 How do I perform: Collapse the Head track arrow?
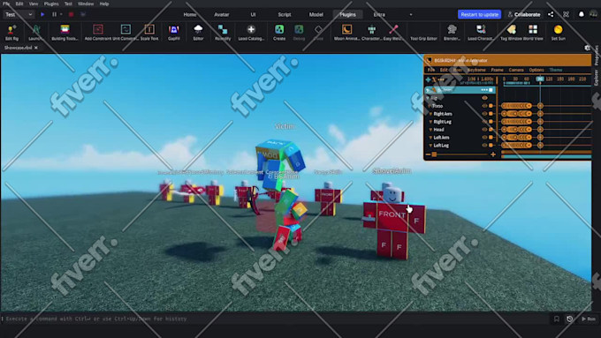click(430, 130)
